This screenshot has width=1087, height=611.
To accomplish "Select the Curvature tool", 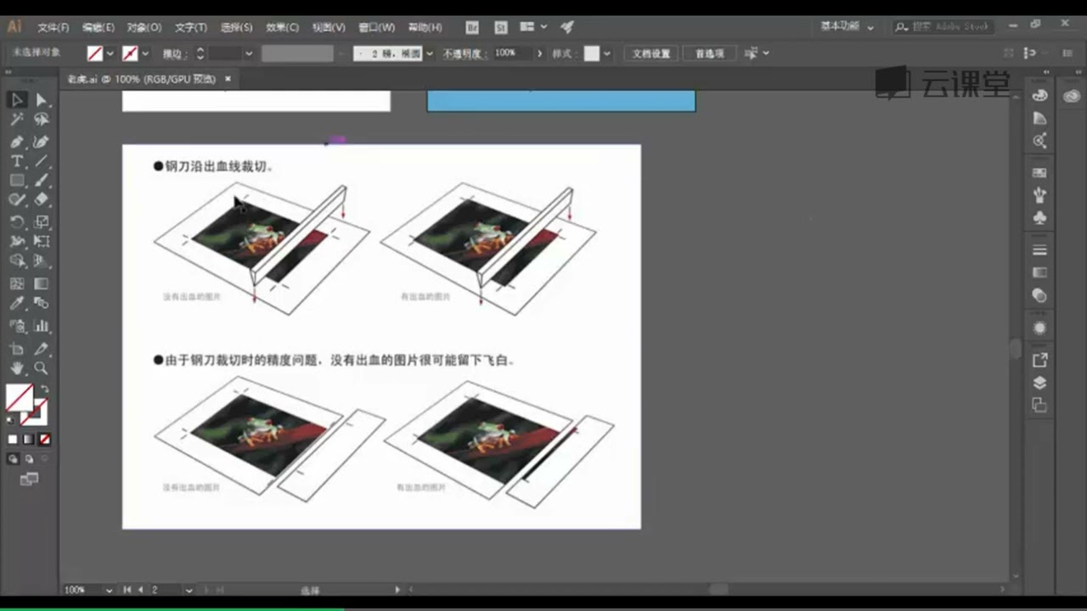I will click(41, 141).
